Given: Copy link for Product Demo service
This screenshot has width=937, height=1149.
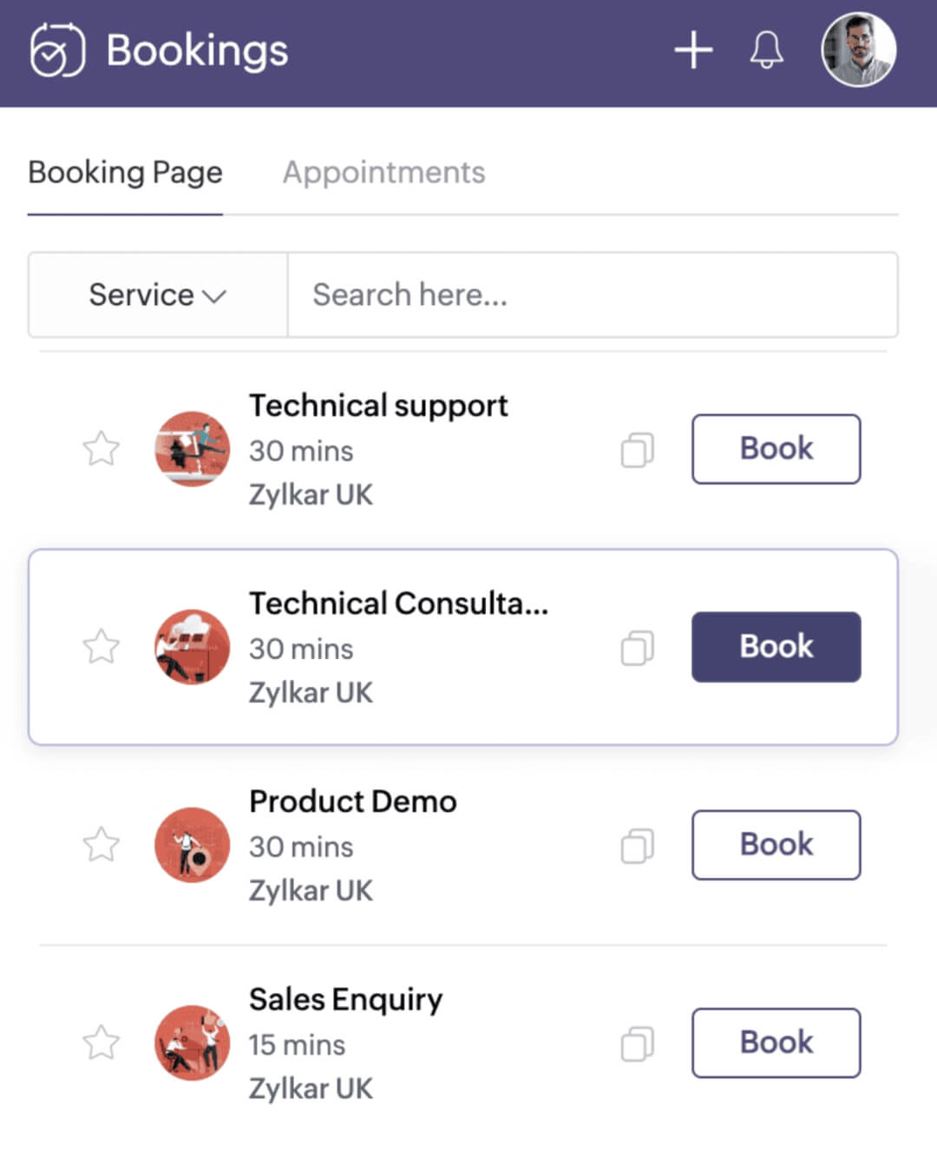Looking at the screenshot, I should click(x=637, y=845).
